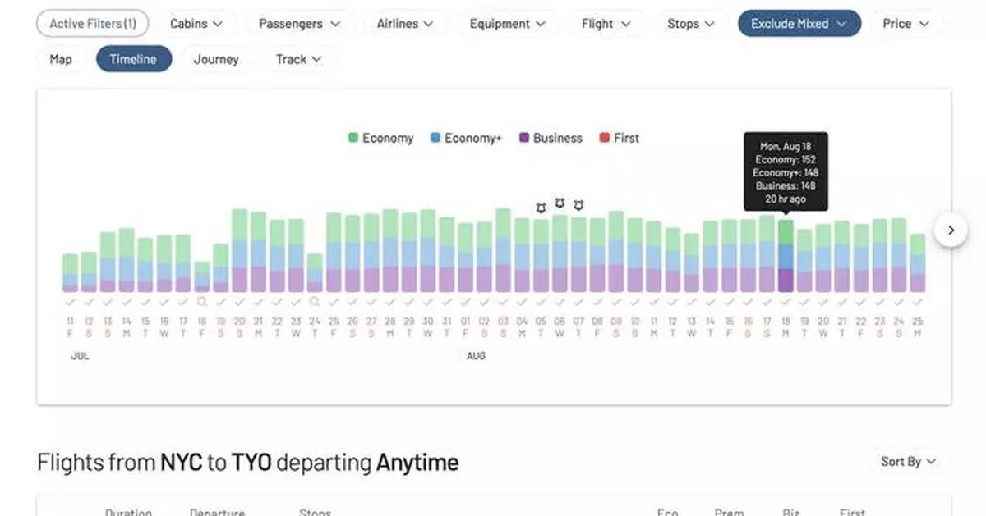986x516 pixels.
Task: Select the Journey view tab
Action: 215,58
